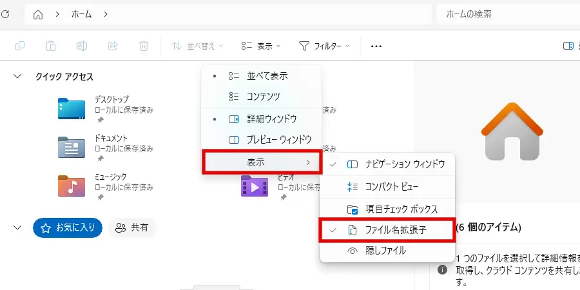Open the 並べ替え sort dropdown
Screen dimensions: 580x290
[197, 46]
